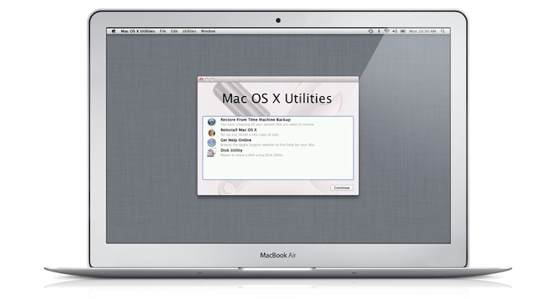The image size is (555, 299).
Task: Click 'Browse the Apple Support website' description
Action: (268, 145)
